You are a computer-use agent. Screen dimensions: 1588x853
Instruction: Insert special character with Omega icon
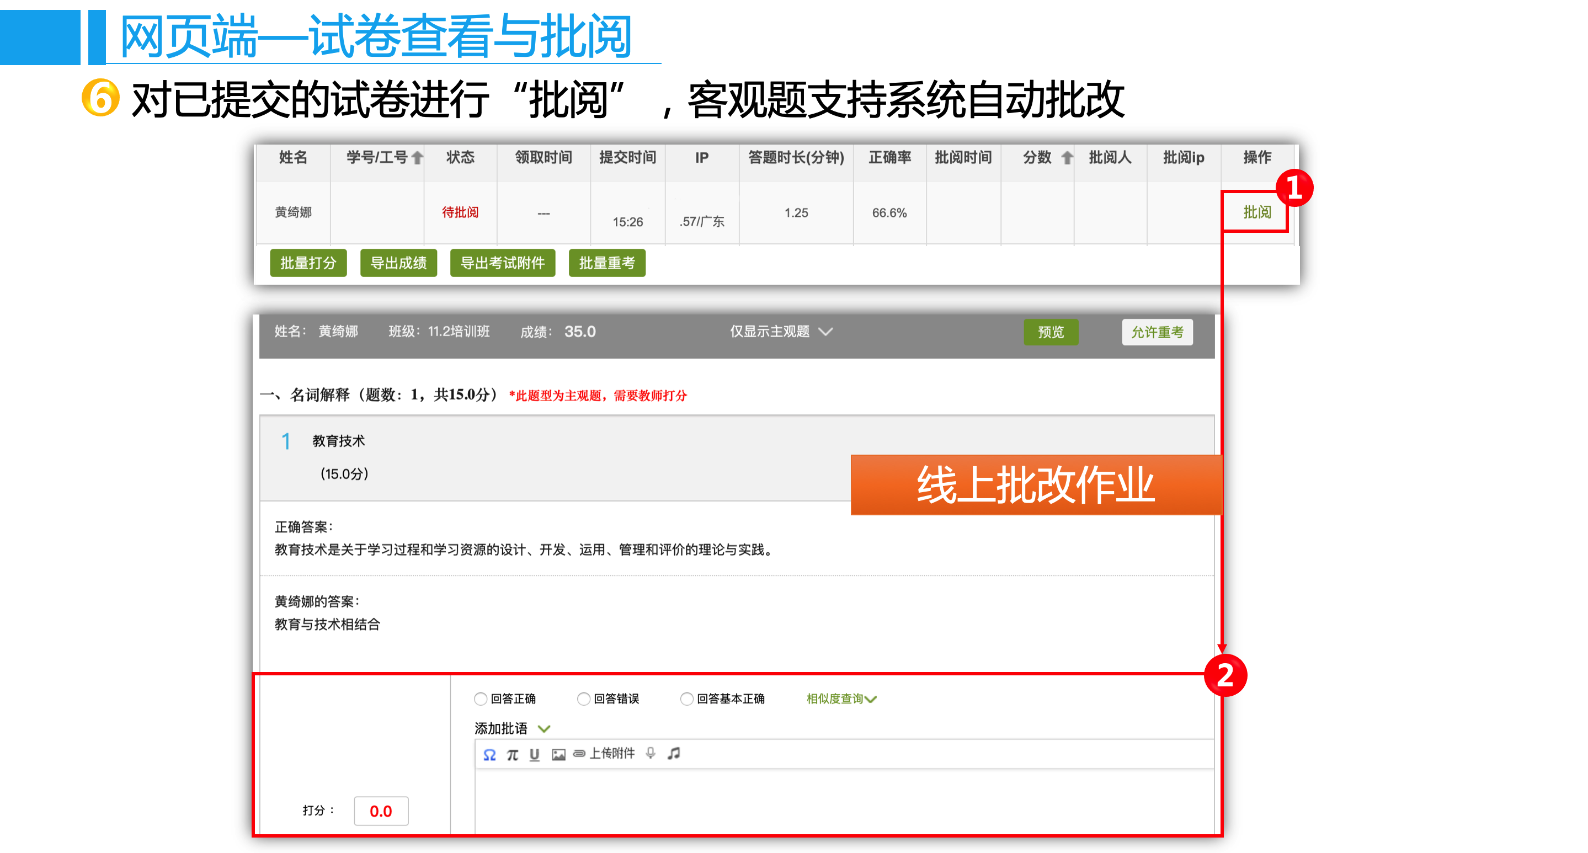tap(489, 754)
